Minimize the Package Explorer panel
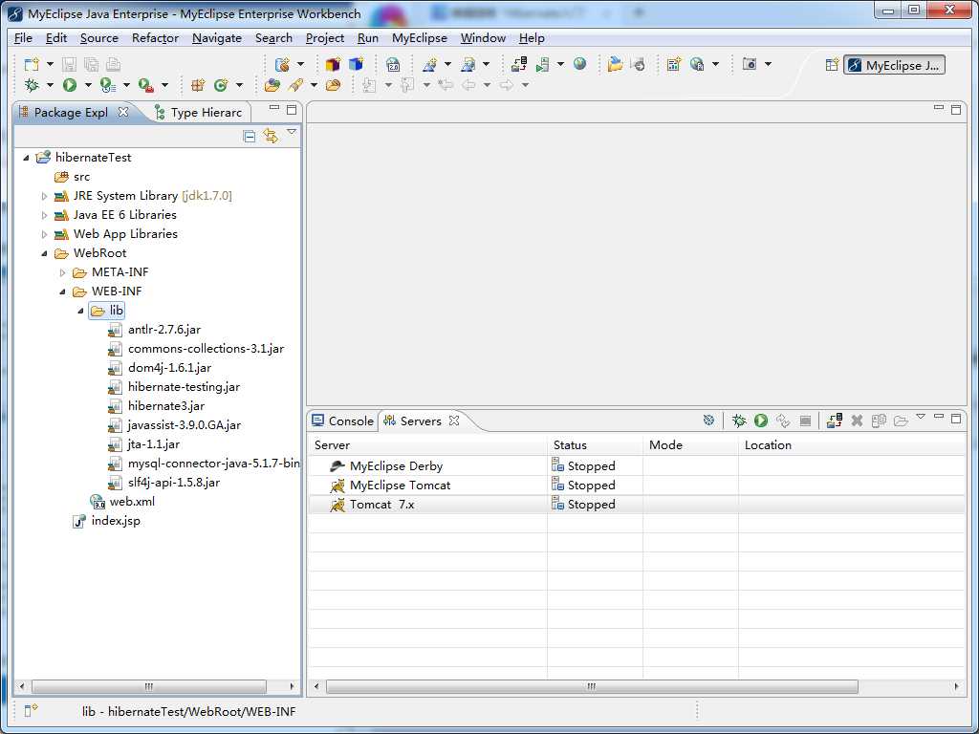Image resolution: width=979 pixels, height=734 pixels. tap(274, 108)
